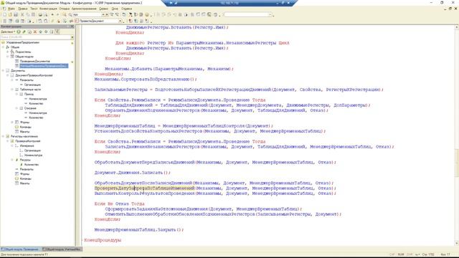
Task: Select the highlighted common module tree row
Action: [44, 66]
